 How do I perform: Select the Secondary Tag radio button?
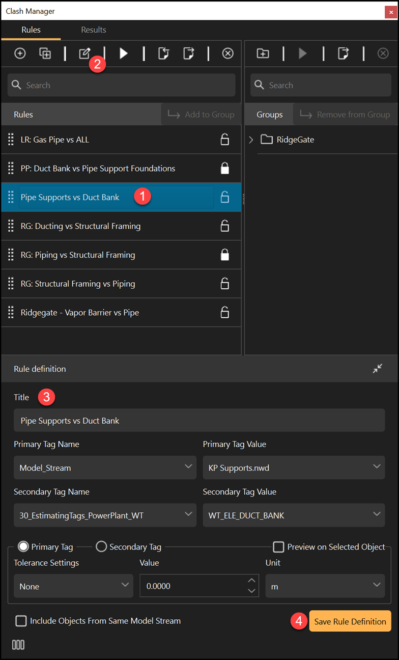click(101, 546)
